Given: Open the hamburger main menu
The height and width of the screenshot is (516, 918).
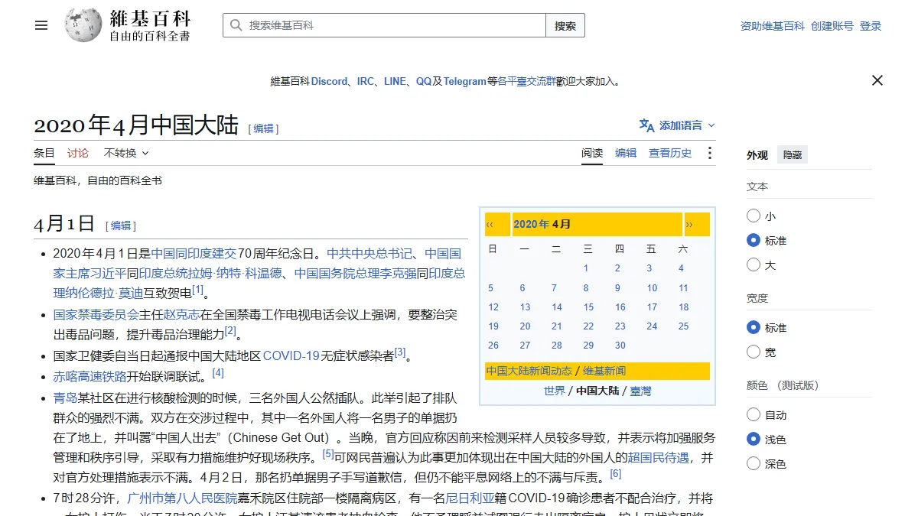Looking at the screenshot, I should tap(41, 25).
